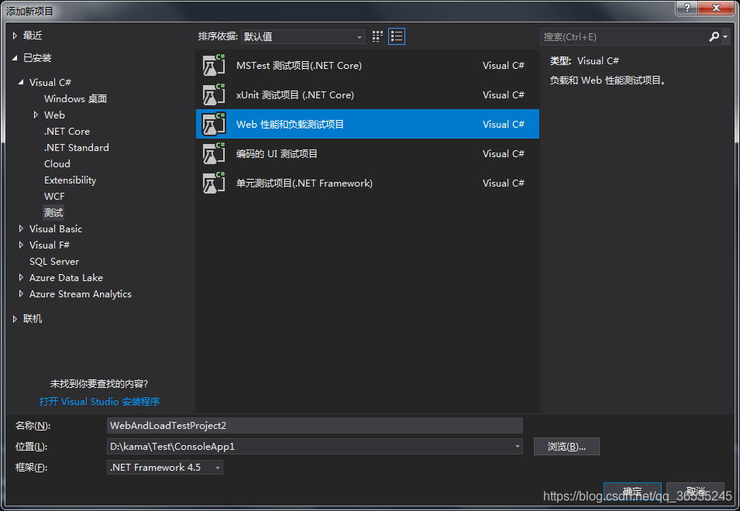The image size is (740, 511).
Task: Open the search options dropdown arrow
Action: tap(725, 36)
